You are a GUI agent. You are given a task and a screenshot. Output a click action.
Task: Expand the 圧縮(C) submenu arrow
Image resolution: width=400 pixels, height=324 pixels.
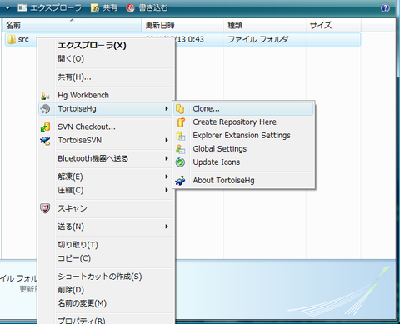(167, 190)
